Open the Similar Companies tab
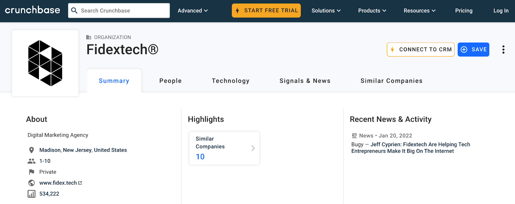Viewport: 515px width, 204px height. tap(391, 81)
